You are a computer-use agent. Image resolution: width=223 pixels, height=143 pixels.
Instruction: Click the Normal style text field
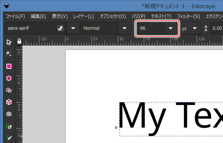point(100,28)
